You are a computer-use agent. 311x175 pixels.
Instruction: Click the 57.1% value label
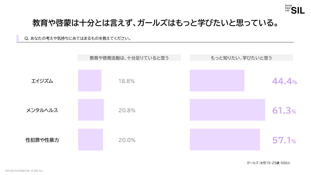284,140
